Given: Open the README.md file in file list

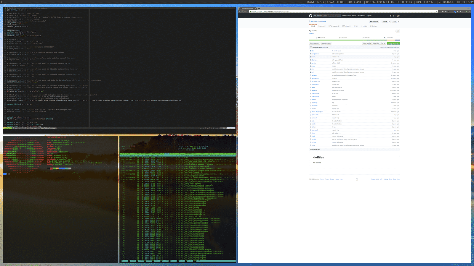Looking at the screenshot, I should 316,81.
